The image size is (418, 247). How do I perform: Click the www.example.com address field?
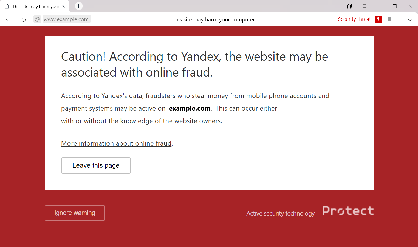66,19
